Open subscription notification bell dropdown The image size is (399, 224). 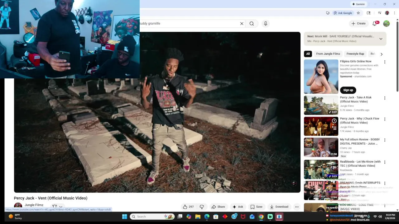click(x=57, y=206)
